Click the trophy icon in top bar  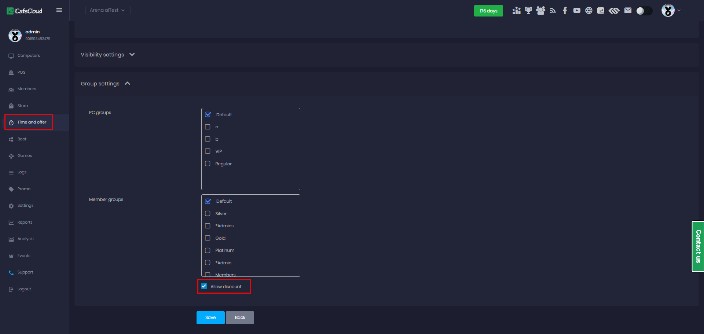[528, 11]
